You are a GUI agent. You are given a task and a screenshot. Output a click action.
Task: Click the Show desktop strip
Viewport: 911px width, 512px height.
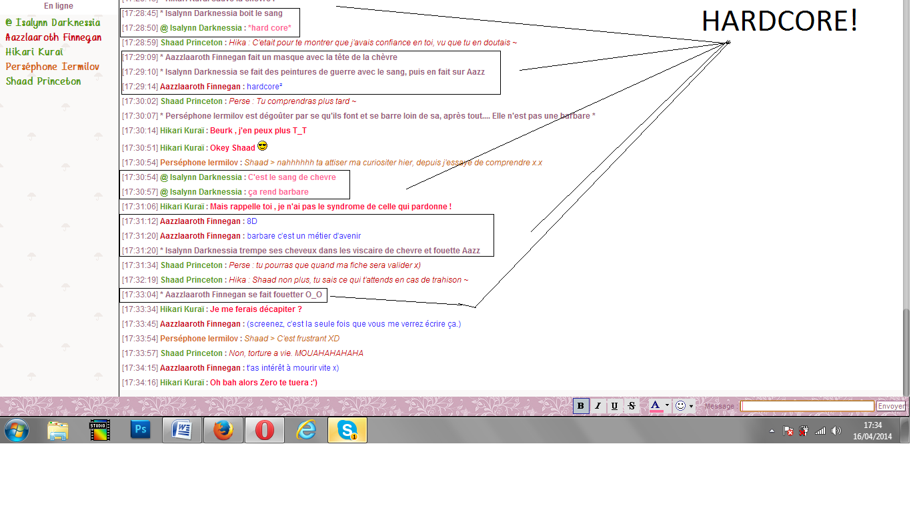[906, 431]
